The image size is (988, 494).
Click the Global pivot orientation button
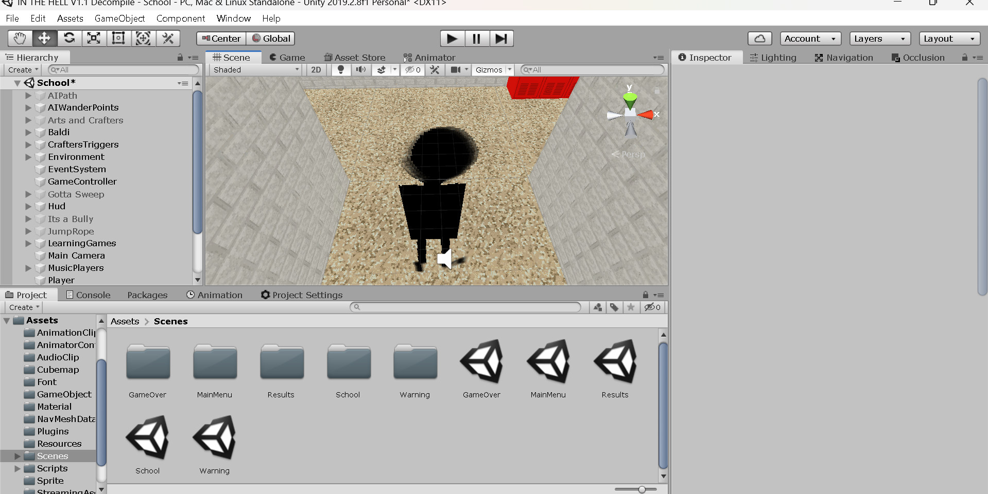tap(271, 38)
